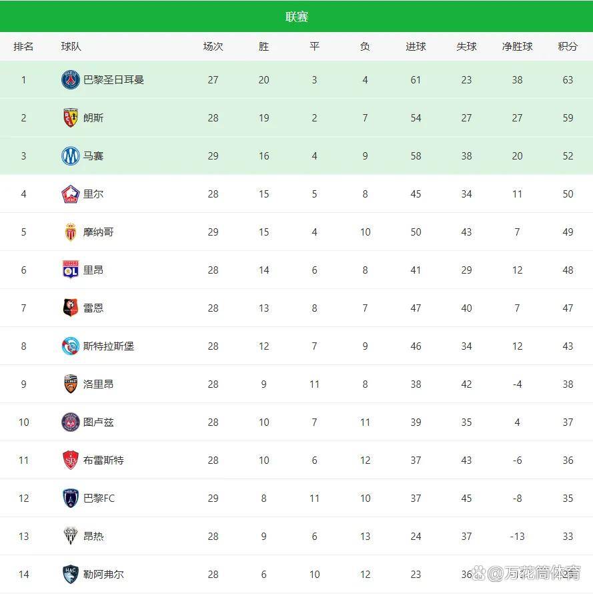
Task: Click the 积分 column header
Action: point(568,47)
